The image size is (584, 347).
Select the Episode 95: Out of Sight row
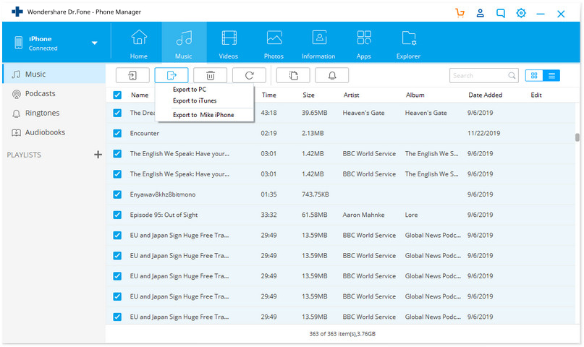(x=340, y=215)
